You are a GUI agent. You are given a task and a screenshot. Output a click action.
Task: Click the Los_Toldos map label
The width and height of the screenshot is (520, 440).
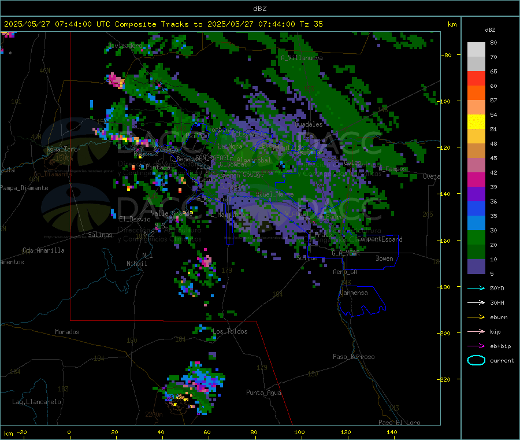tap(230, 331)
